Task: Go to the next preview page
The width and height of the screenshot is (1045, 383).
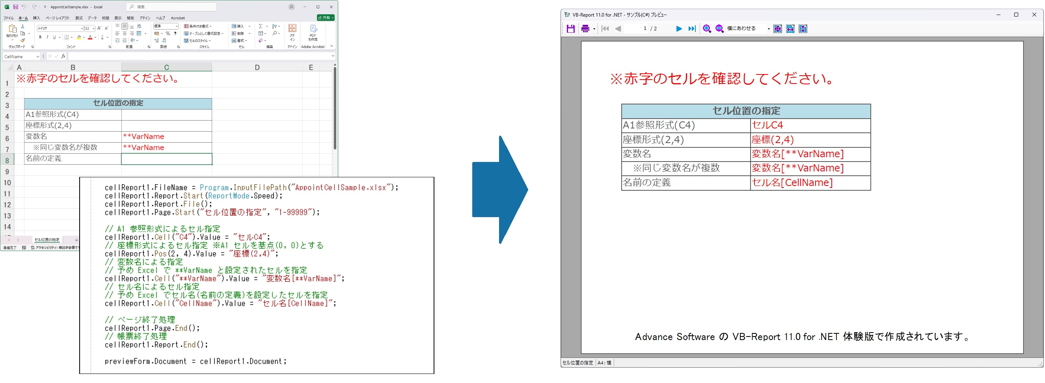Action: 678,29
